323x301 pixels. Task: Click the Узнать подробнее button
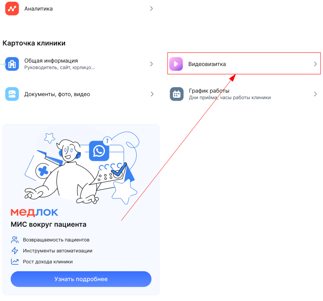pyautogui.click(x=81, y=279)
